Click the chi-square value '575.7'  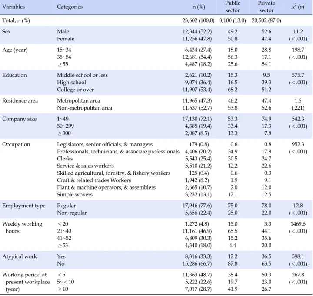(298, 75)
